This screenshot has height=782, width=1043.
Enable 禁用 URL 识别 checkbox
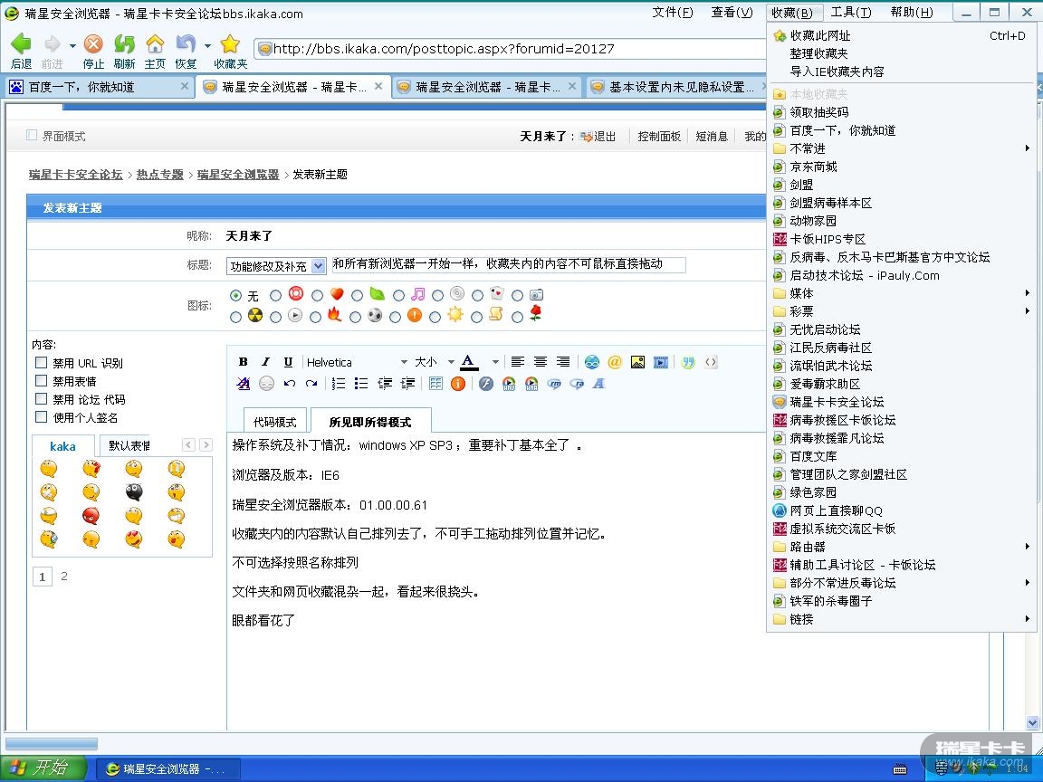(x=42, y=362)
